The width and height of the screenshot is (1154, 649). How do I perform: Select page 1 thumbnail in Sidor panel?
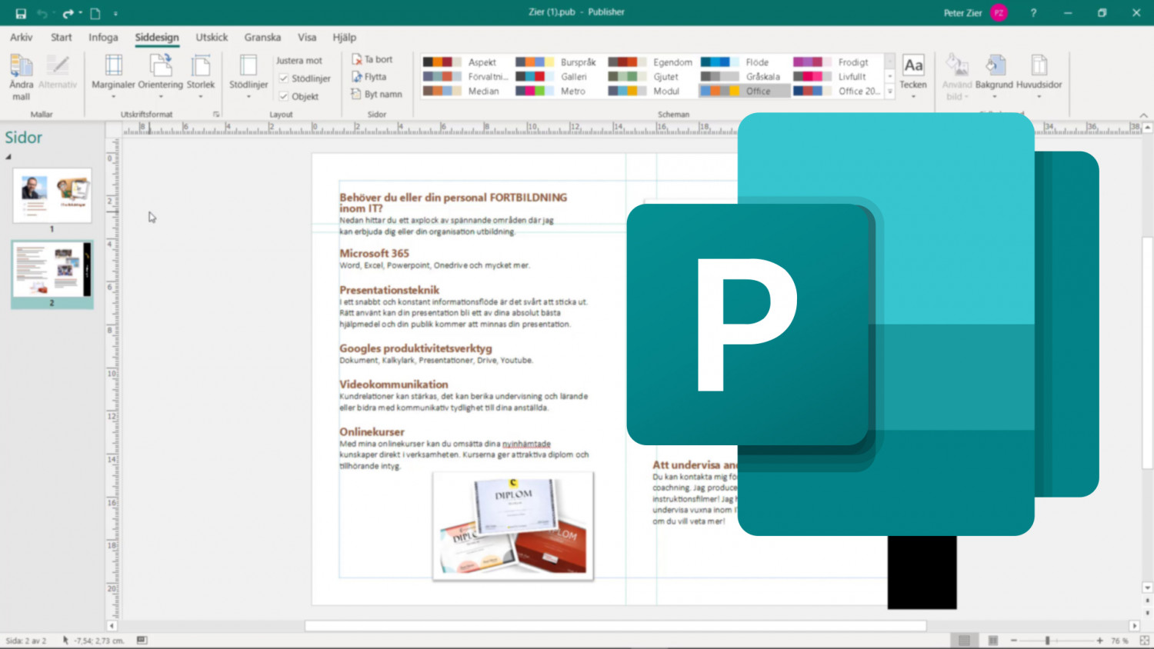point(52,195)
